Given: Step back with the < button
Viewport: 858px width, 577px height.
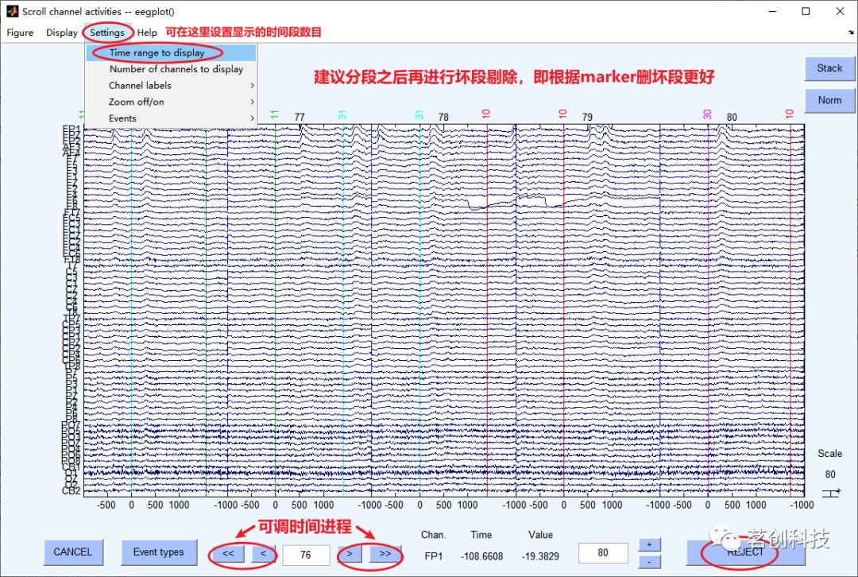Looking at the screenshot, I should (263, 554).
